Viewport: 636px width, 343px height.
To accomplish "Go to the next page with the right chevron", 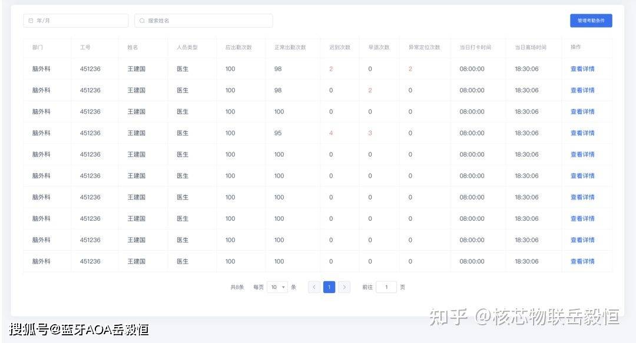I will click(344, 287).
